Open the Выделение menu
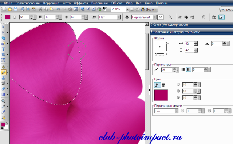This screenshot has height=144, width=233. (x=99, y=3)
